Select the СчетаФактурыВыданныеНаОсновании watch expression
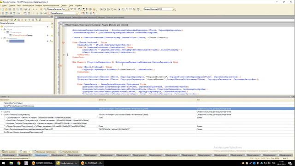295x166 pixels. tap(19, 106)
